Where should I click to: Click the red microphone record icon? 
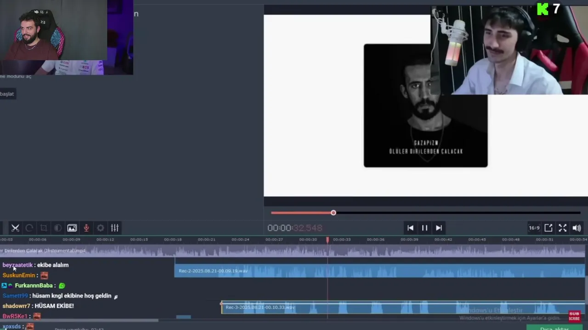86,228
